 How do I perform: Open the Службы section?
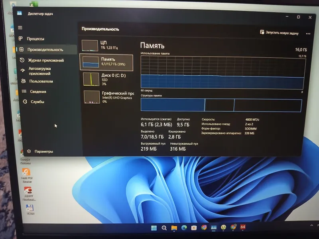(x=37, y=102)
